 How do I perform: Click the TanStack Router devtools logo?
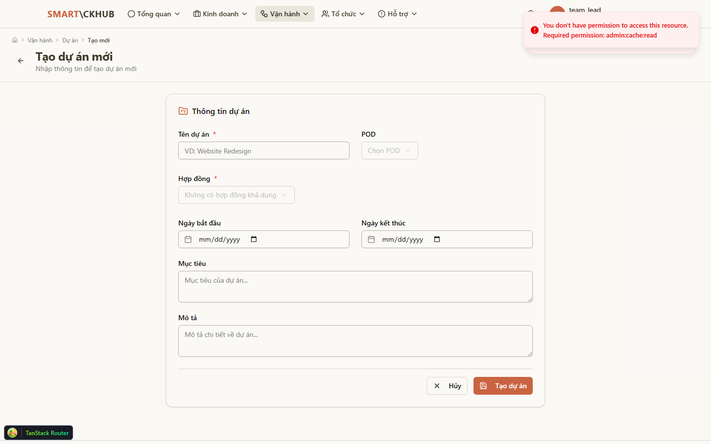tap(12, 433)
